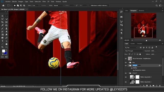Toggle Efectos visibility eye
The image size is (164, 92).
[132, 68]
